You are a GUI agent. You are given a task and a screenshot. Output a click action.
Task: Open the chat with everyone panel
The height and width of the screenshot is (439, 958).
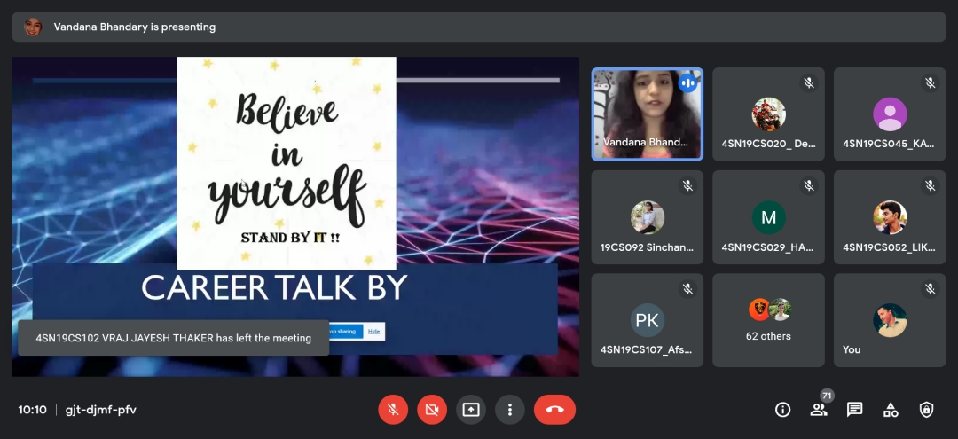click(x=854, y=409)
